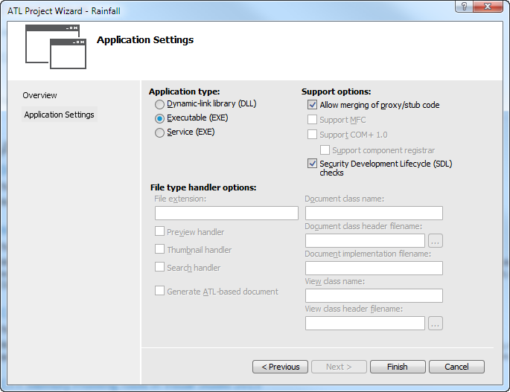
Task: Open Application Settings wizard page
Action: 60,115
